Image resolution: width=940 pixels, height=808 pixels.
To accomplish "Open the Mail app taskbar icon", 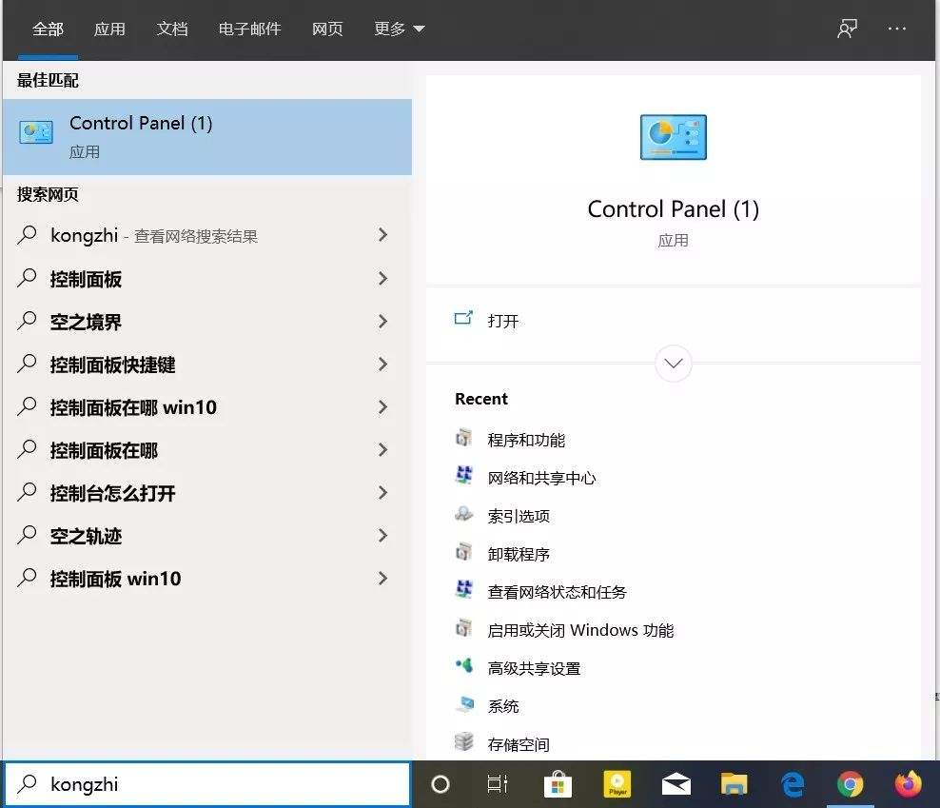I will point(676,784).
